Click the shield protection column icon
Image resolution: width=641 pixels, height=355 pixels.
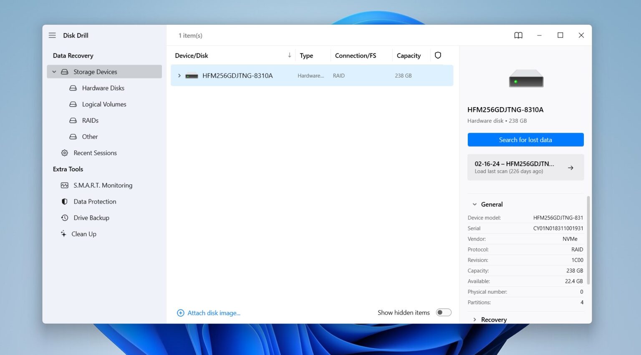[438, 55]
